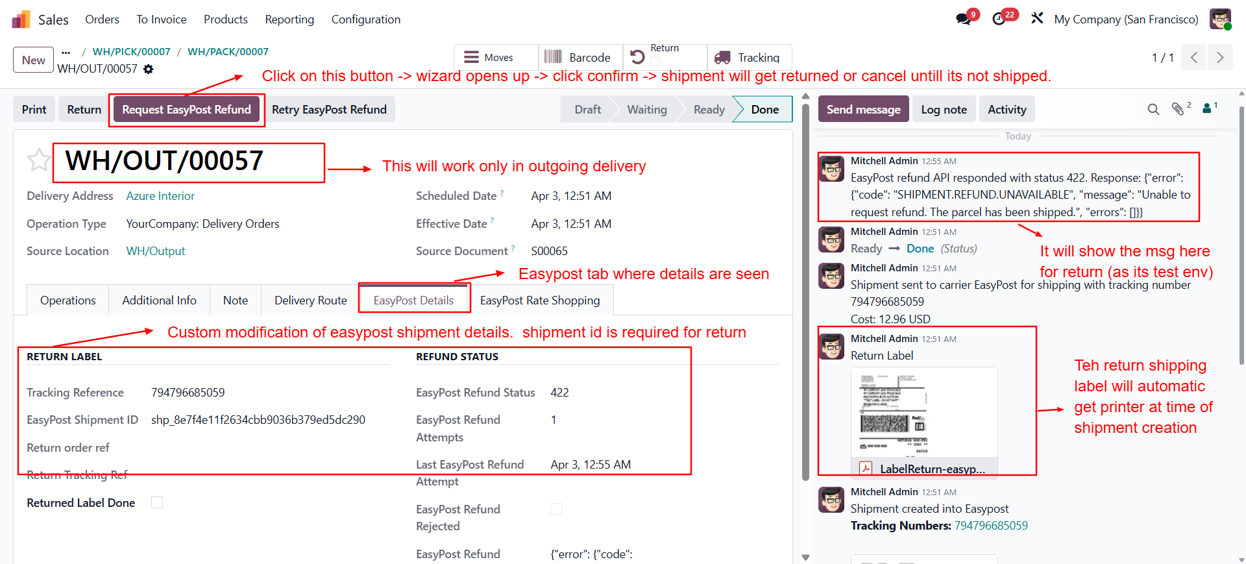Switch to Note tab

click(236, 300)
